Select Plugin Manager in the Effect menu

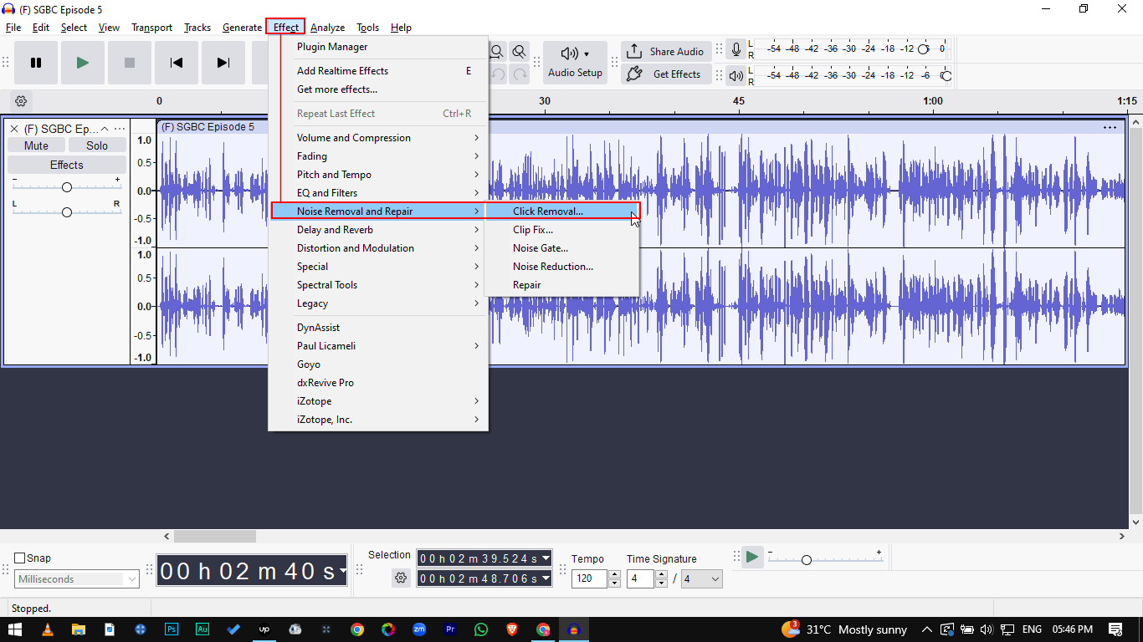tap(332, 47)
